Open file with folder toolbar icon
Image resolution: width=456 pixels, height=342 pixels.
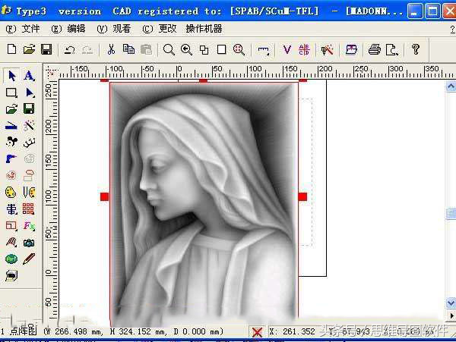[29, 49]
